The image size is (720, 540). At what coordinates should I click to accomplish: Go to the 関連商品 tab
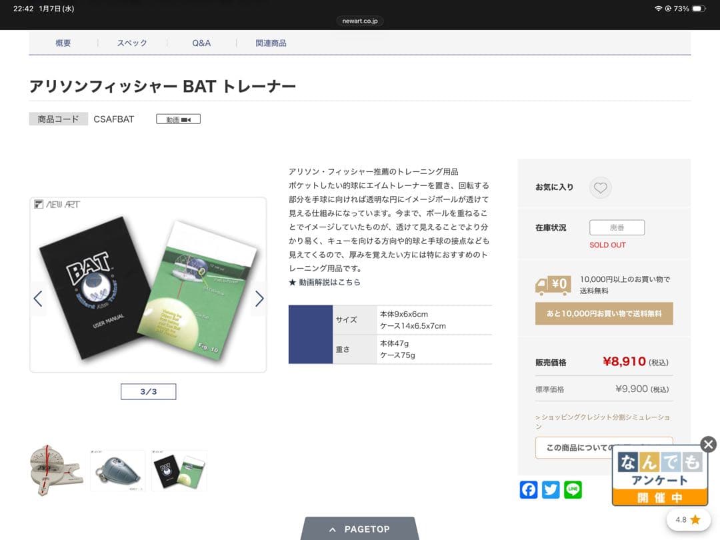click(x=271, y=43)
